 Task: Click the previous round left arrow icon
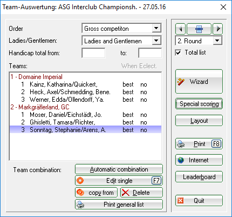click(x=180, y=29)
